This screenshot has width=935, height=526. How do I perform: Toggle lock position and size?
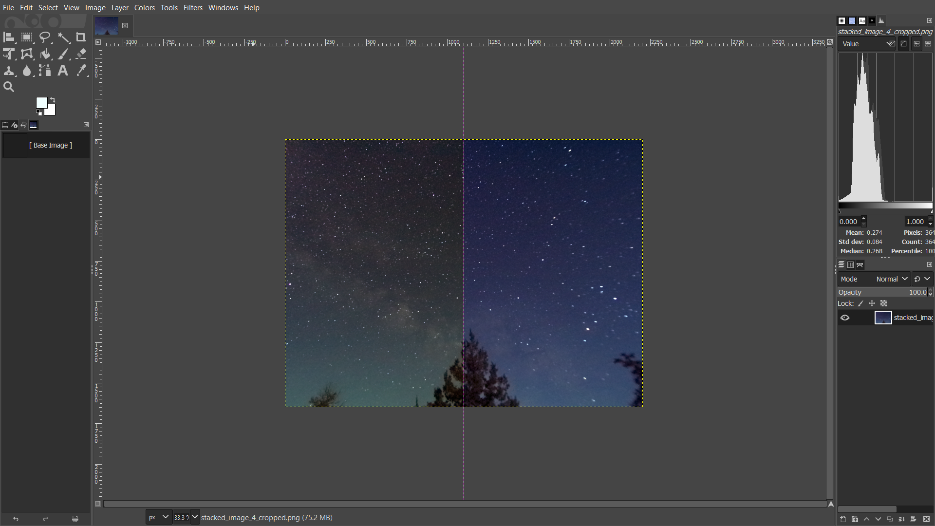pyautogui.click(x=872, y=303)
